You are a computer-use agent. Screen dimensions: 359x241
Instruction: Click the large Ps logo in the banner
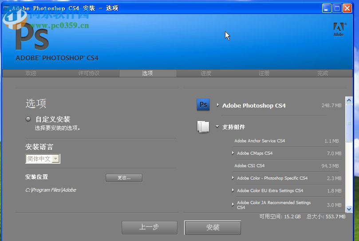tap(32, 37)
